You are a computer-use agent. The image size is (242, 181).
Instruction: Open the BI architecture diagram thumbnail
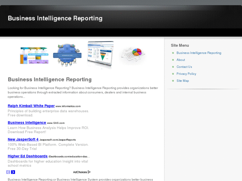click(x=34, y=55)
